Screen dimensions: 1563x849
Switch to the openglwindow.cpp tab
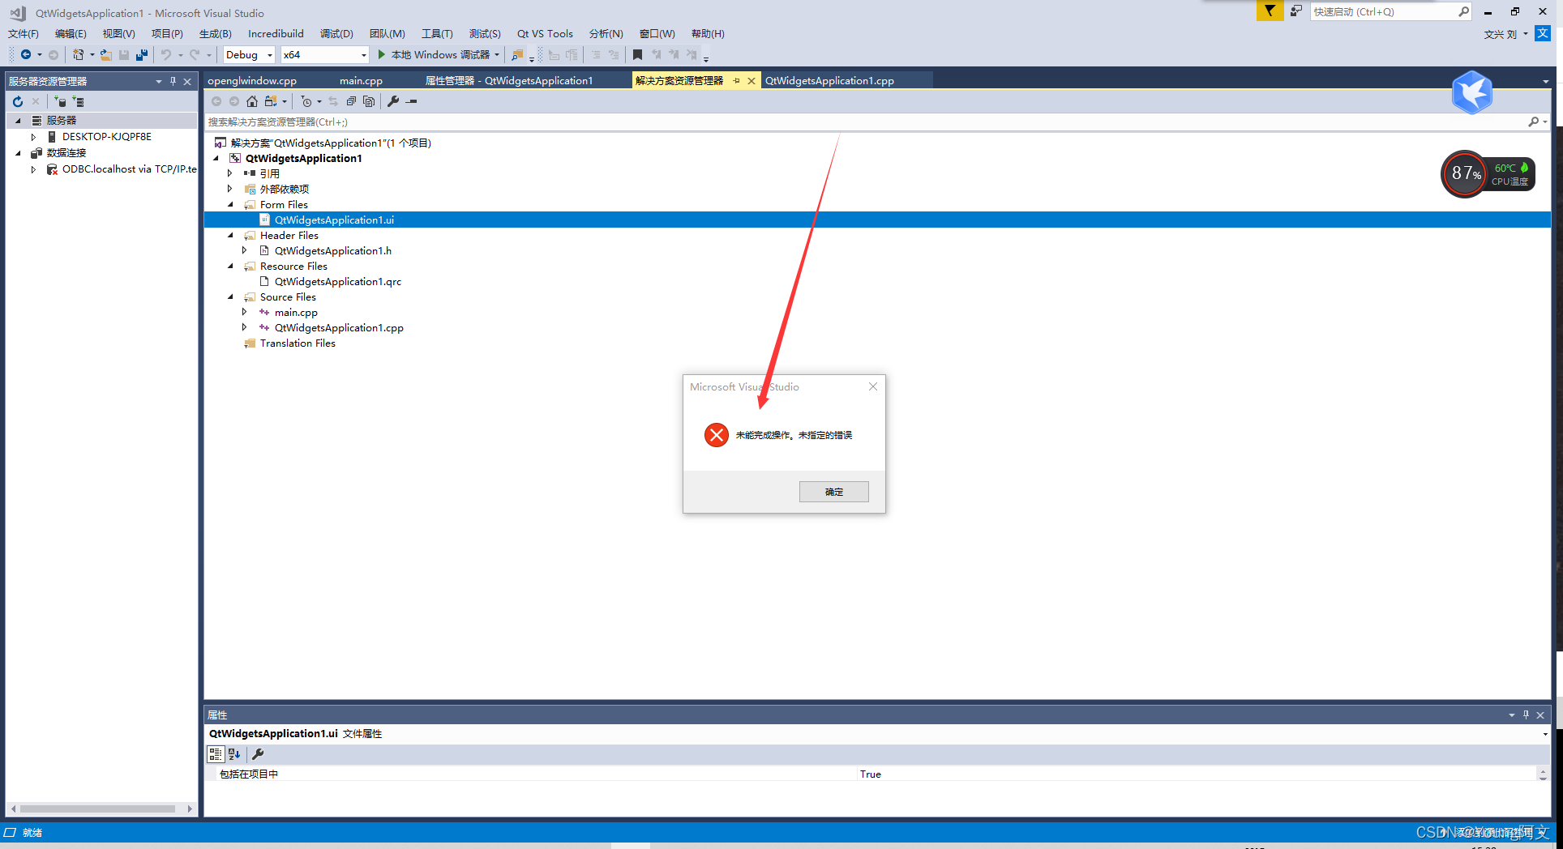coord(252,81)
